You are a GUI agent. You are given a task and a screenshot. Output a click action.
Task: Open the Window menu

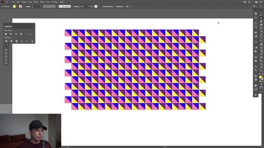(x=55, y=2)
